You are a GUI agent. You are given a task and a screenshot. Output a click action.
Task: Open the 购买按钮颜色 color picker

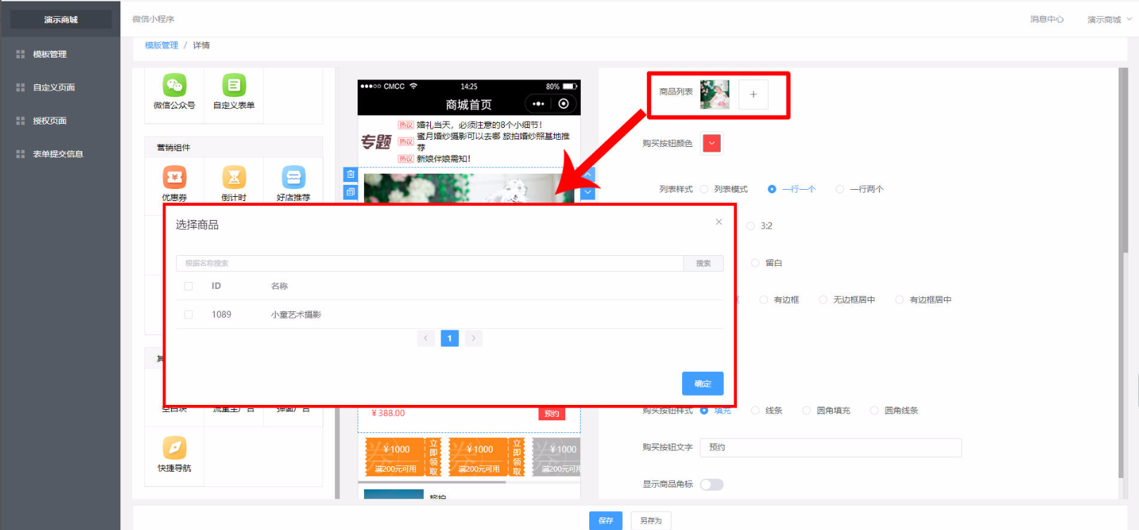click(712, 143)
